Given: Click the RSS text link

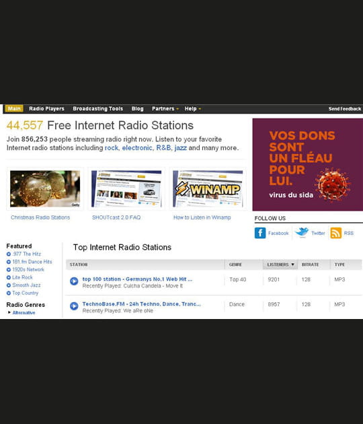Looking at the screenshot, I should [x=348, y=233].
